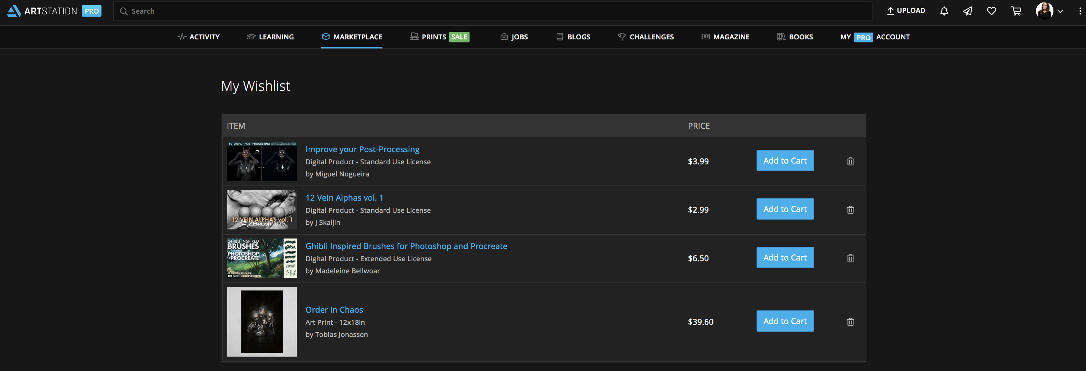This screenshot has height=371, width=1086.
Task: Click the Upload button
Action: pyautogui.click(x=905, y=11)
